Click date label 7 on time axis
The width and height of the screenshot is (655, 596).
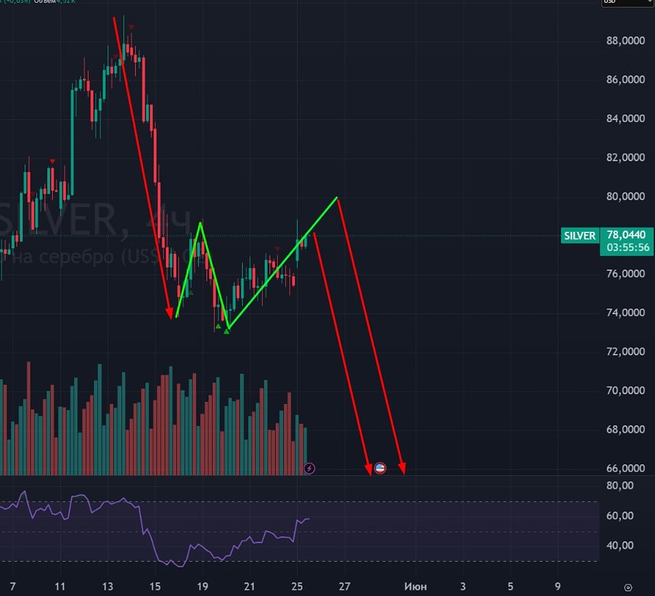12,586
